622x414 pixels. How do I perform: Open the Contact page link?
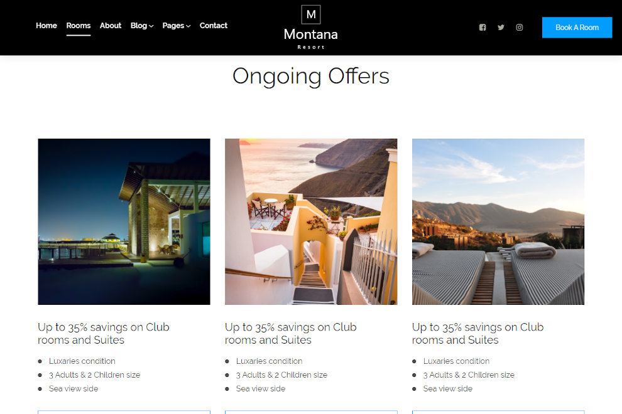(214, 25)
